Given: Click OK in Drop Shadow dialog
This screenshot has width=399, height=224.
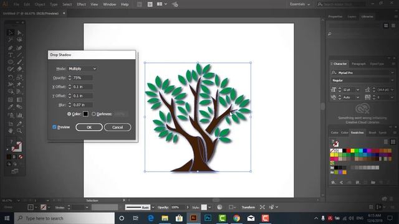Looking at the screenshot, I should point(89,127).
